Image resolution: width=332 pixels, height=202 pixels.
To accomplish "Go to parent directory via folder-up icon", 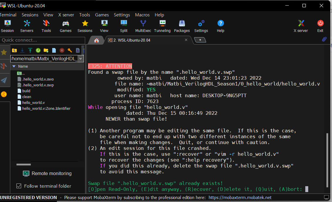I will (x=14, y=50).
